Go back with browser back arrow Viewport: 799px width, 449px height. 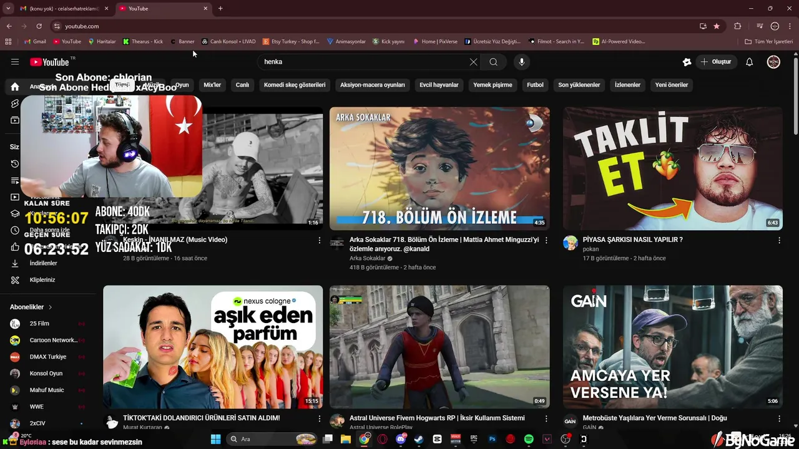9,26
